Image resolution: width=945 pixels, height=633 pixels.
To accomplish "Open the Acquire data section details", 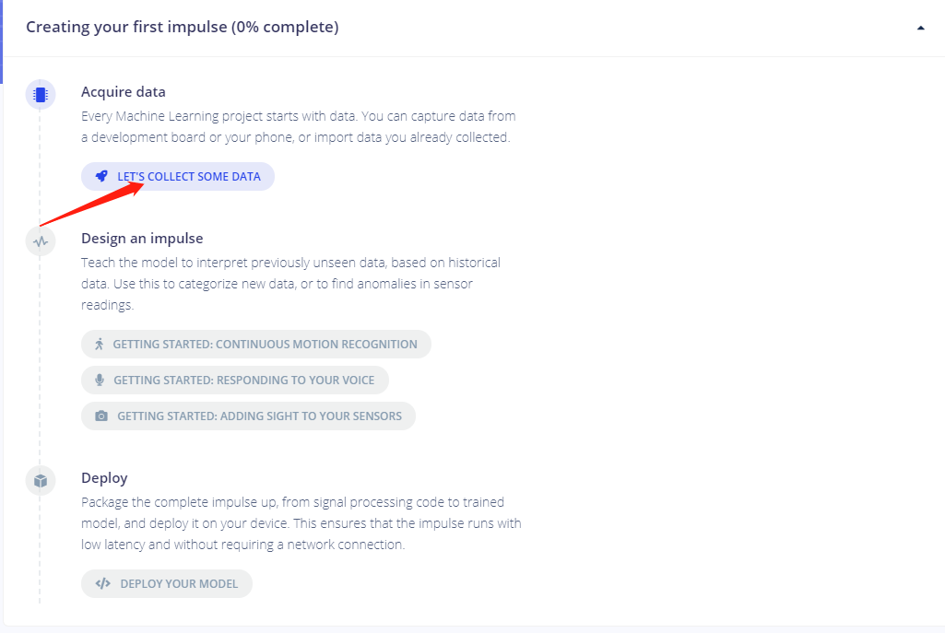I will pyautogui.click(x=123, y=91).
